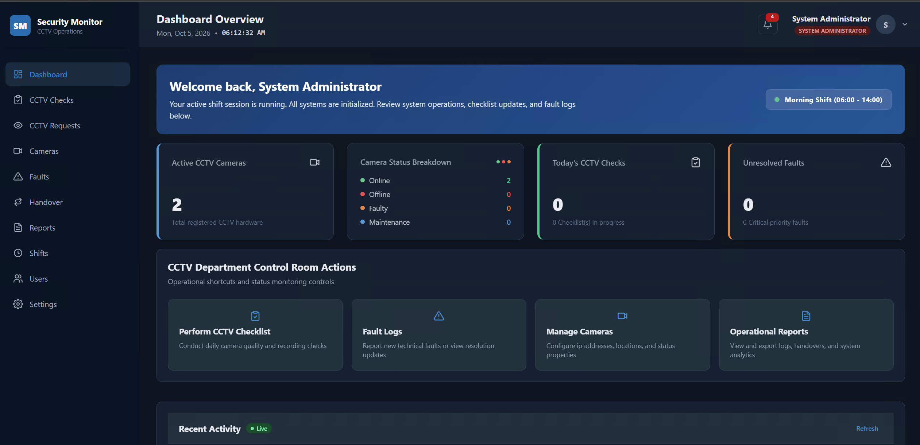920x445 pixels.
Task: Open the Operational Reports action card
Action: (x=806, y=335)
